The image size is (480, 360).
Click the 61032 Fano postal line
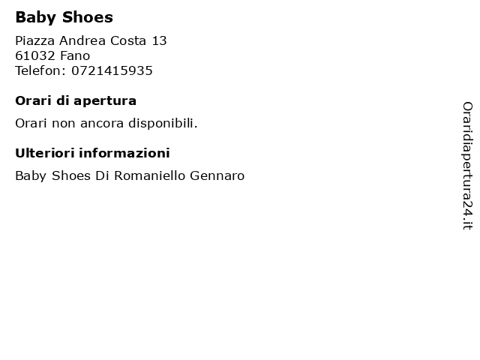point(52,55)
